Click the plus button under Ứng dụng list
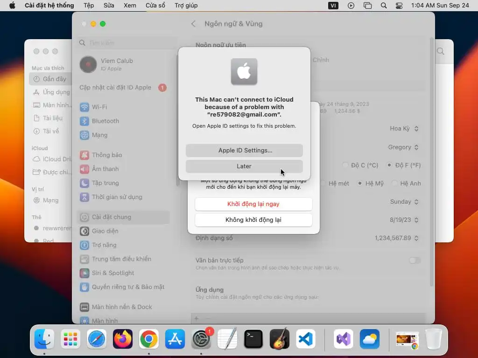Image resolution: width=478 pixels, height=358 pixels. coord(197,318)
